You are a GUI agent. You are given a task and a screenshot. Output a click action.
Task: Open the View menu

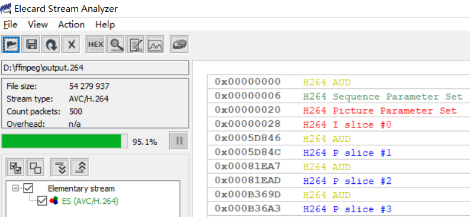(38, 24)
